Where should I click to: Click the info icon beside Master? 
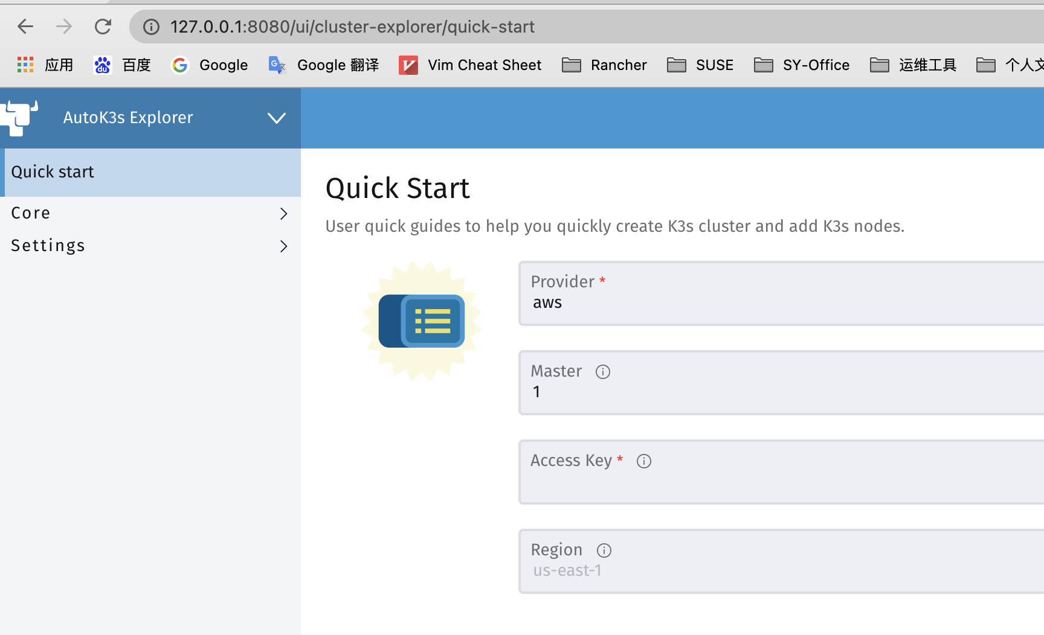point(602,371)
